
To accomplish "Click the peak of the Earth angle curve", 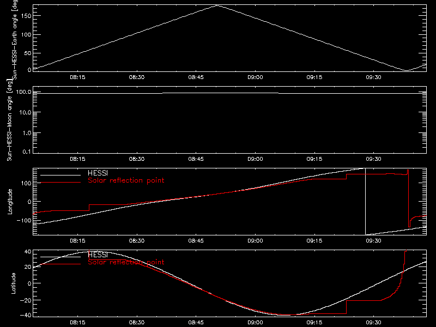I will click(217, 5).
